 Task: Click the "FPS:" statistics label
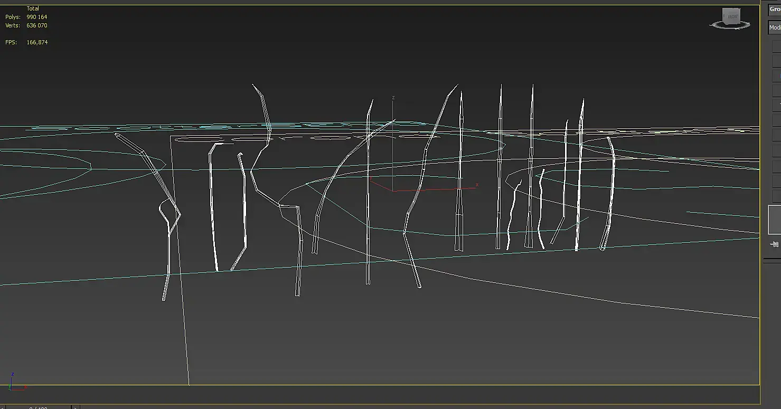click(11, 42)
